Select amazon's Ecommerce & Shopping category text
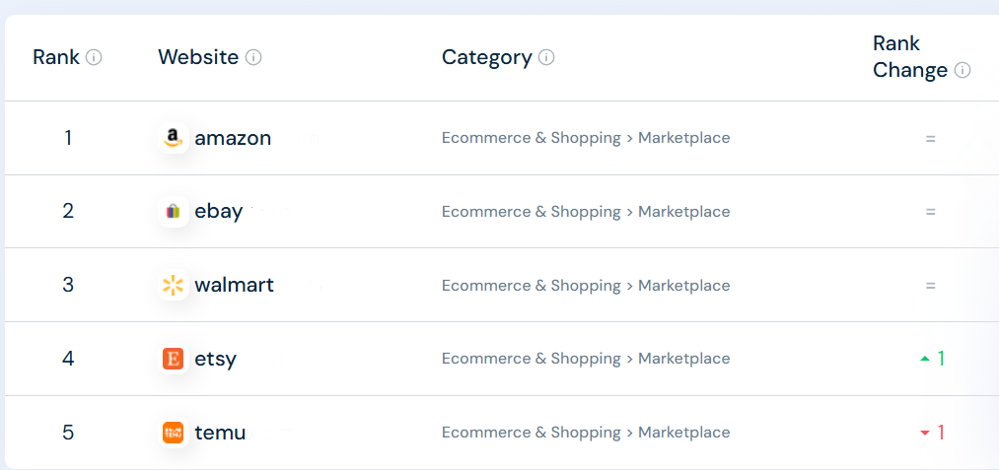999x470 pixels. 531,138
